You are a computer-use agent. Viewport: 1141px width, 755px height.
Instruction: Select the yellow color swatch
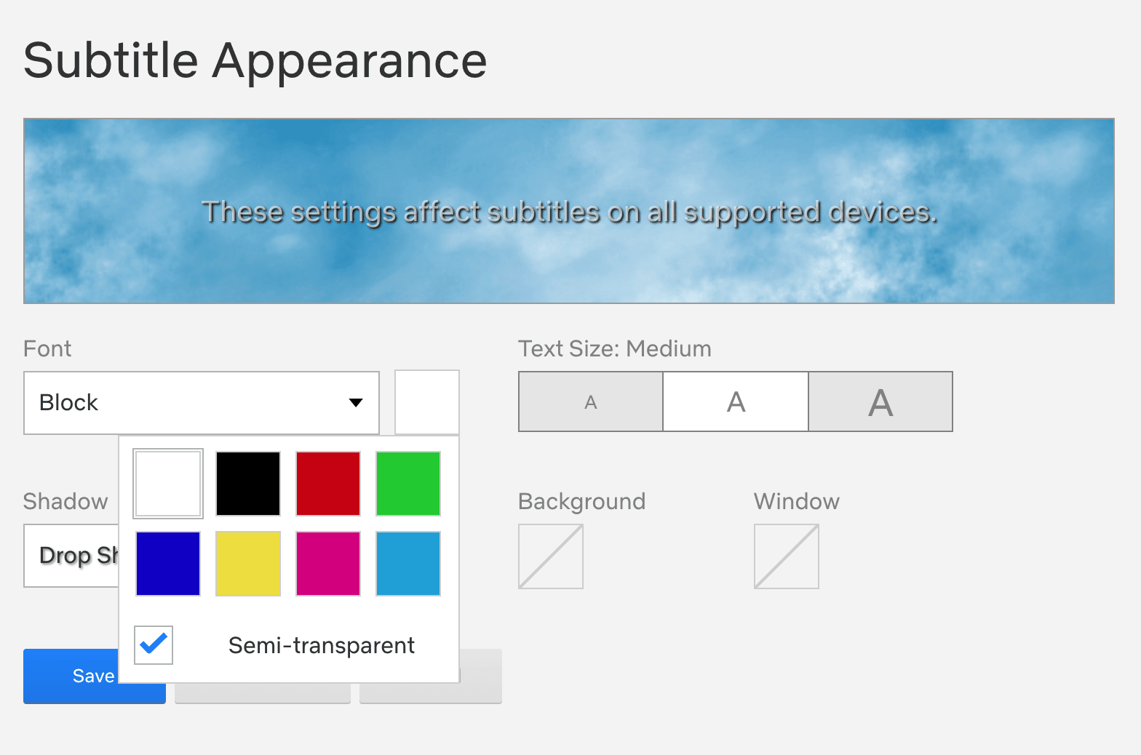point(248,564)
